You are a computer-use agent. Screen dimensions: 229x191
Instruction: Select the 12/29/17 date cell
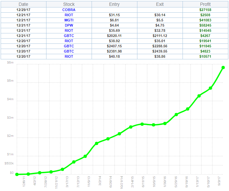pyautogui.click(x=23, y=10)
